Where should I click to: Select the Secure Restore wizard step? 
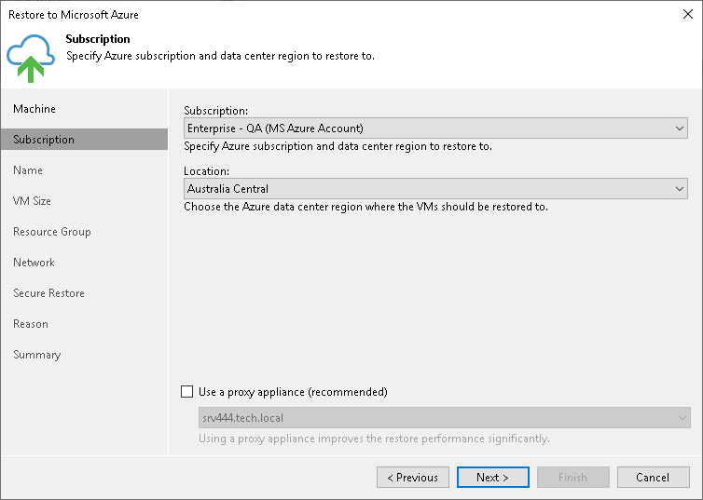(x=48, y=293)
